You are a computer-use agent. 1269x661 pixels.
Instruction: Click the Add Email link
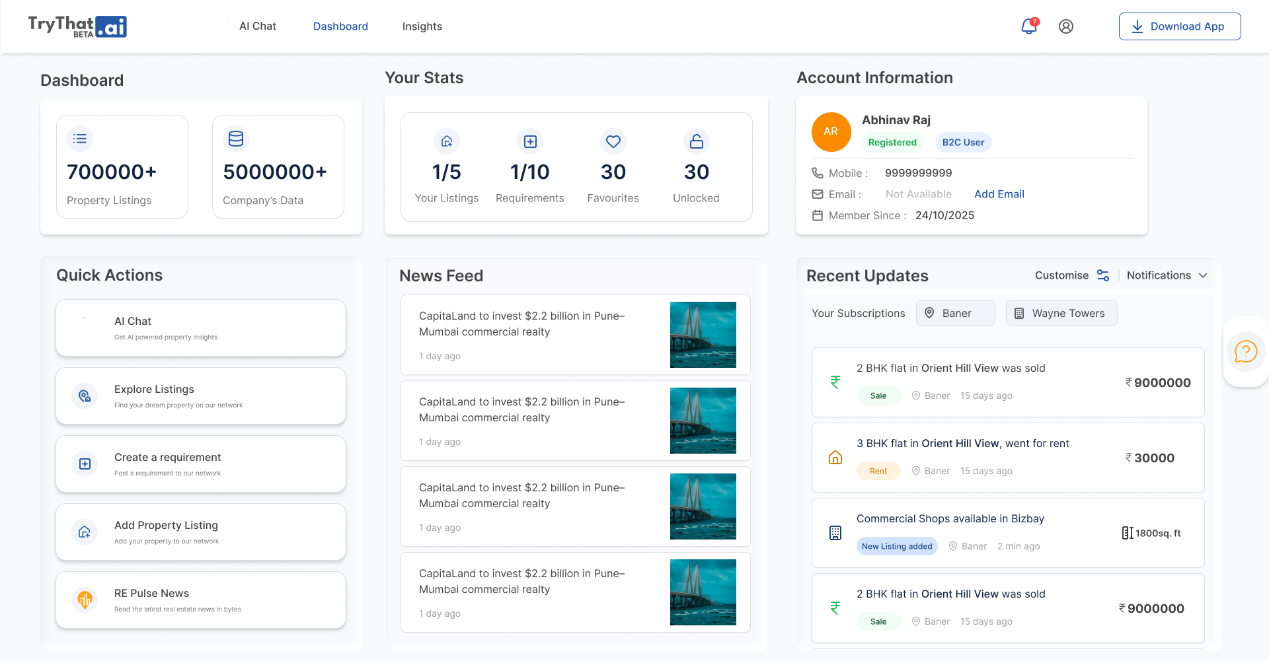(x=999, y=194)
